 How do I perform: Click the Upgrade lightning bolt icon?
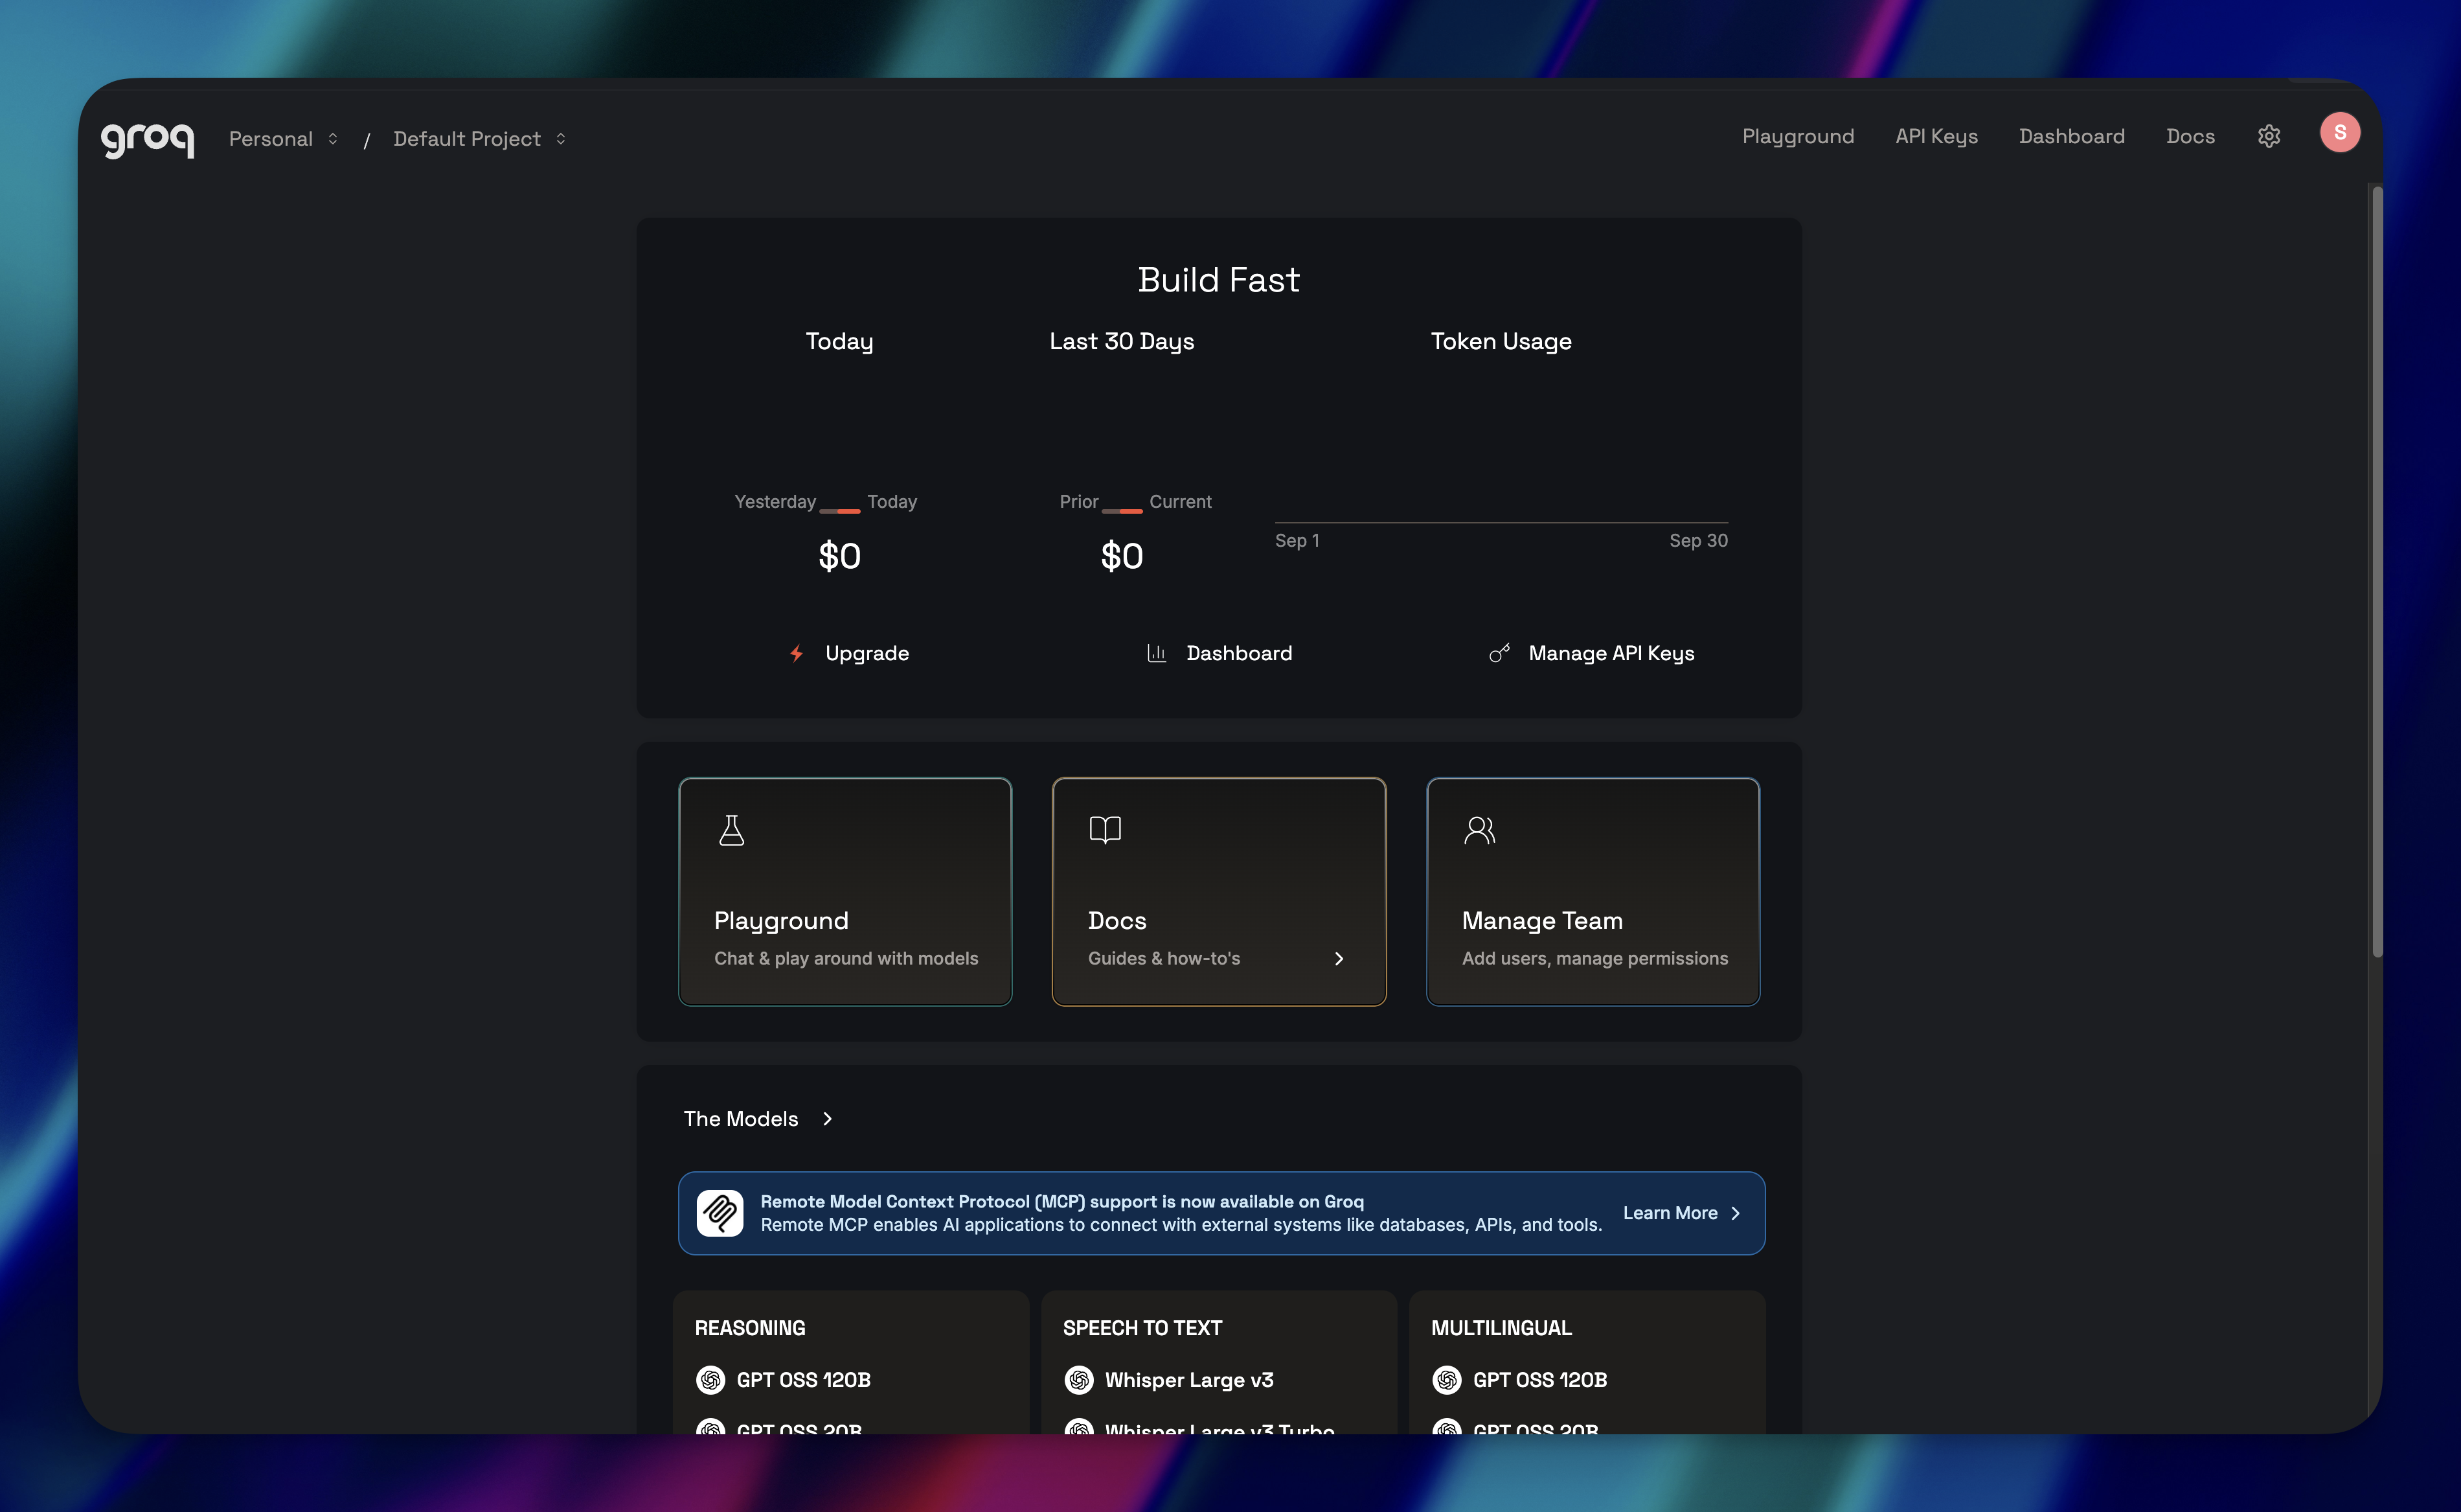(797, 653)
